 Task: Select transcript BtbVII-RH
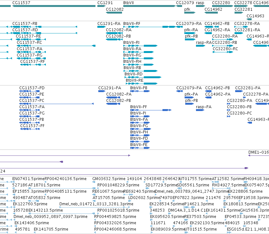(138, 65)
